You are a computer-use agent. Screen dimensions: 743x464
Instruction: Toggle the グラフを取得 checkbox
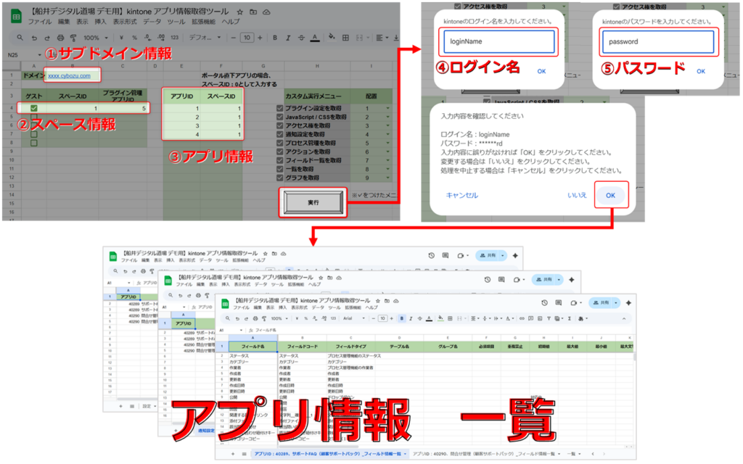tap(280, 178)
